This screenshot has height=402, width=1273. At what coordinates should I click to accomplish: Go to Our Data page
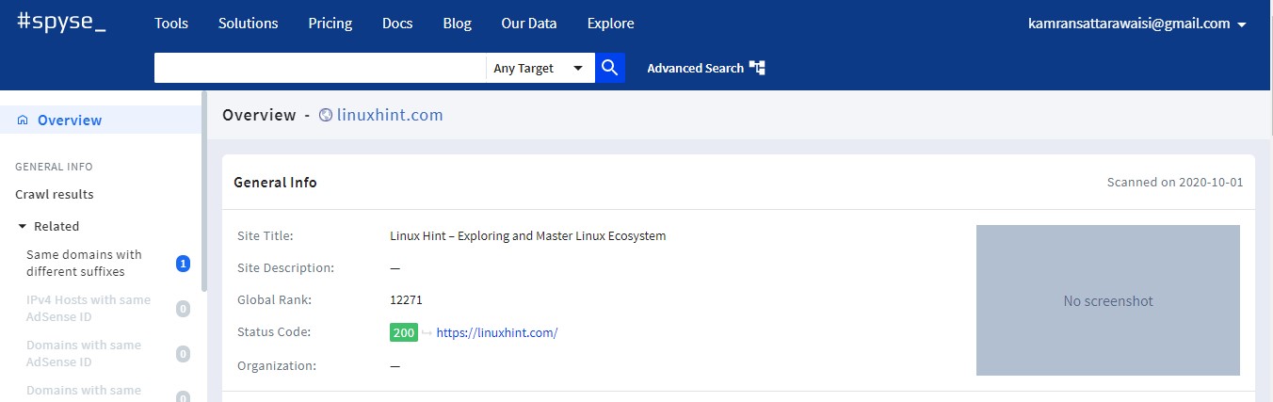point(528,24)
